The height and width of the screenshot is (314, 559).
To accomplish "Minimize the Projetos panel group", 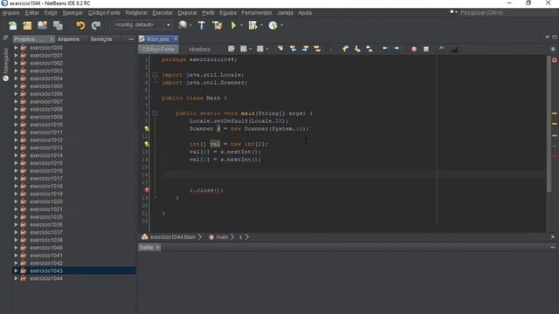I will point(131,39).
